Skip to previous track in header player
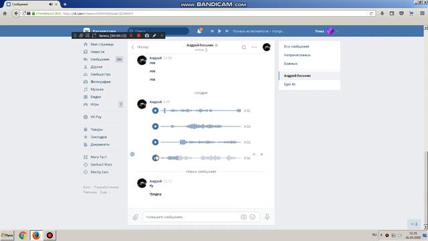428x241 pixels. pyautogui.click(x=212, y=31)
